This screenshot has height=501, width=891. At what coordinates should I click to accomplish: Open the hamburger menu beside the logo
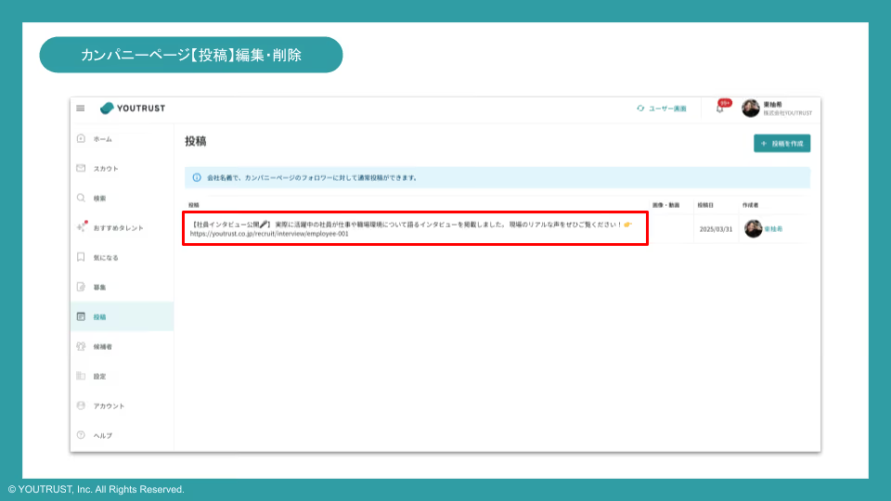point(81,109)
